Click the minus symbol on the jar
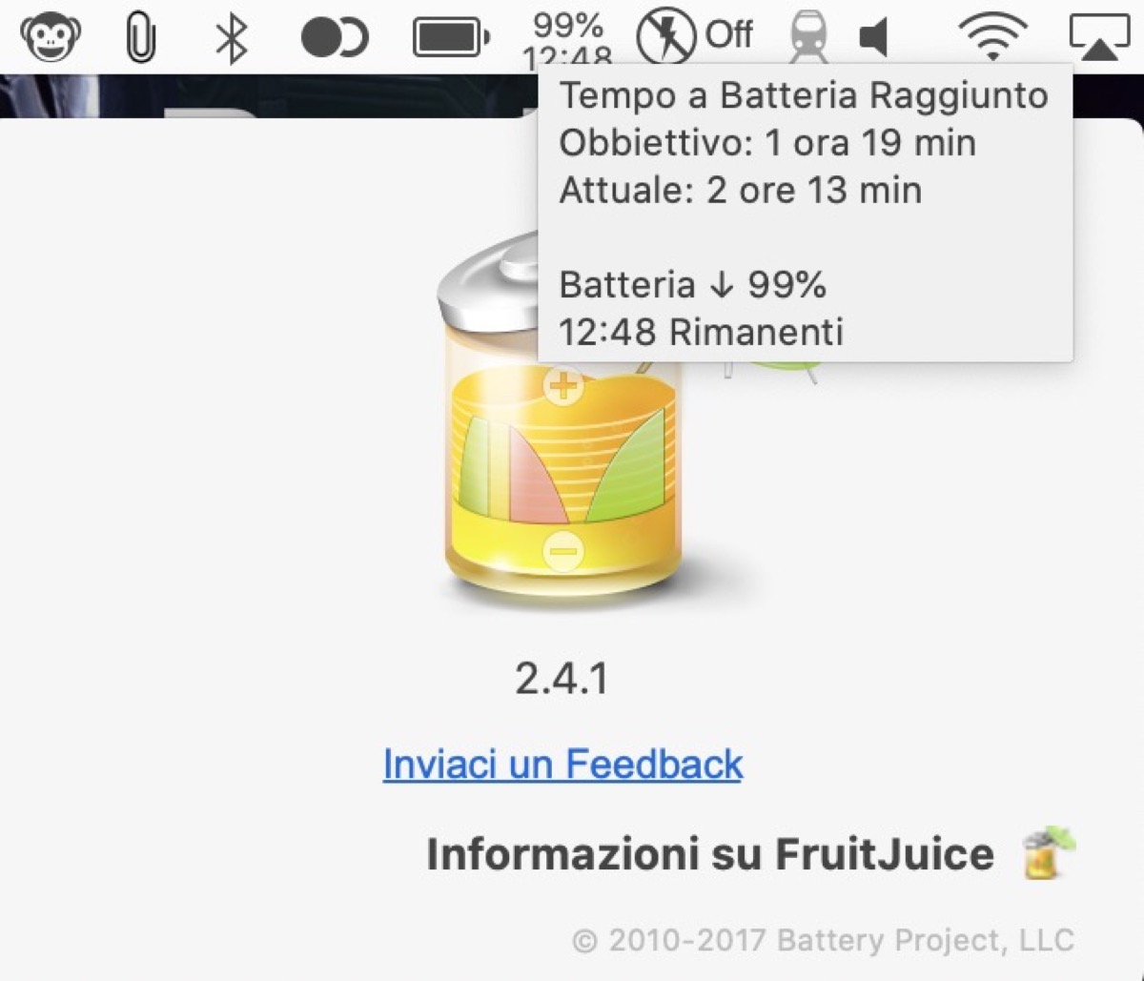Screen dimensions: 1144x981 click(x=563, y=551)
